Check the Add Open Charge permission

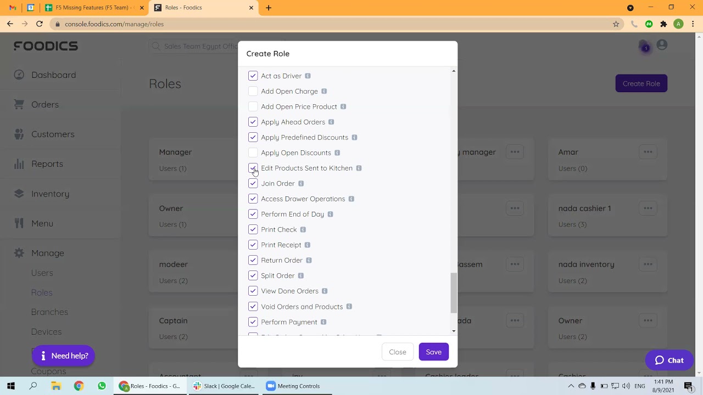[253, 91]
